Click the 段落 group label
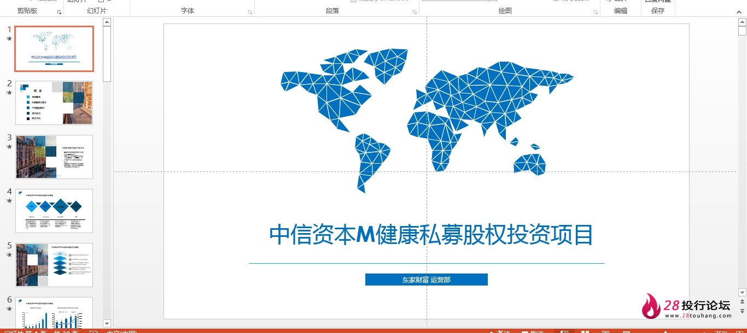 click(332, 11)
